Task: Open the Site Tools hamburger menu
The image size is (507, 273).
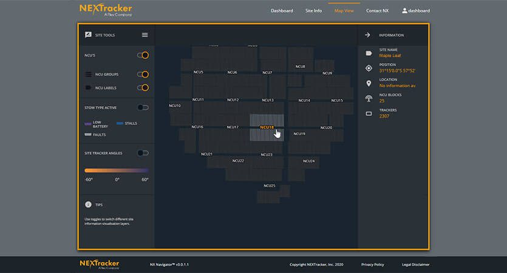Action: [x=145, y=35]
